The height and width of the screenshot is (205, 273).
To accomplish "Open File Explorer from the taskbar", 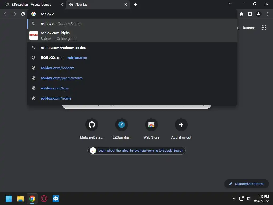I will tap(20, 199).
